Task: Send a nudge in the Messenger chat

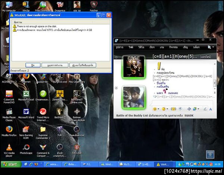Action: (173, 109)
